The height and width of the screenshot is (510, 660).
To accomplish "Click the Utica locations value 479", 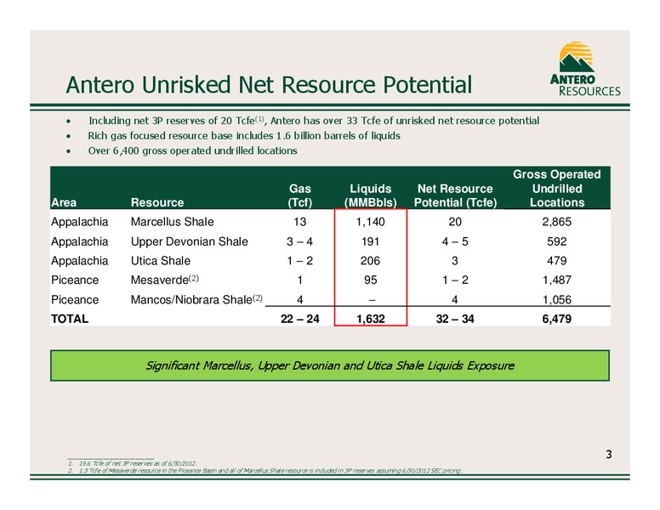I will [x=557, y=261].
